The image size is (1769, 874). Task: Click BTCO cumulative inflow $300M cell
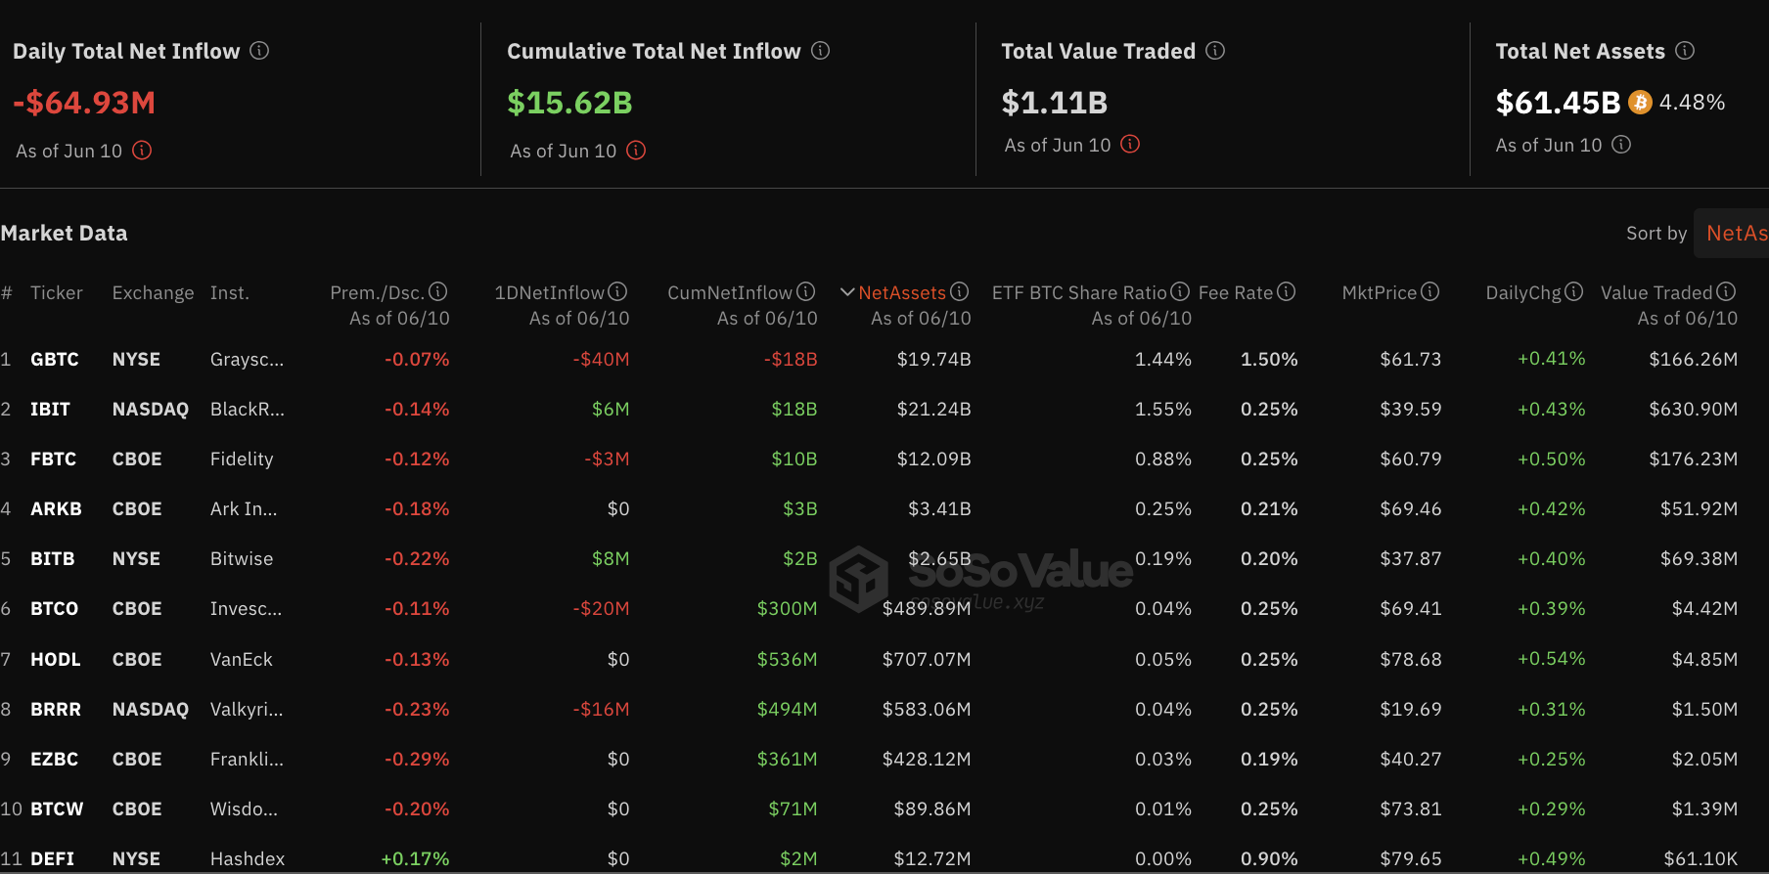(787, 608)
